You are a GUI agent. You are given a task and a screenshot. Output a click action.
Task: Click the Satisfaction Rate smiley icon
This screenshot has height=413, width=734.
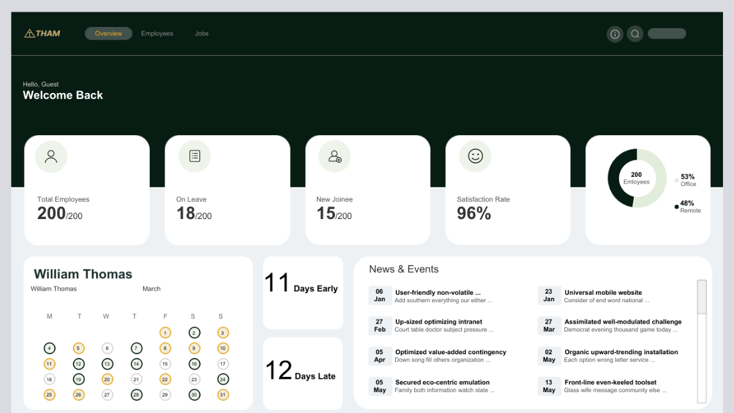(475, 156)
